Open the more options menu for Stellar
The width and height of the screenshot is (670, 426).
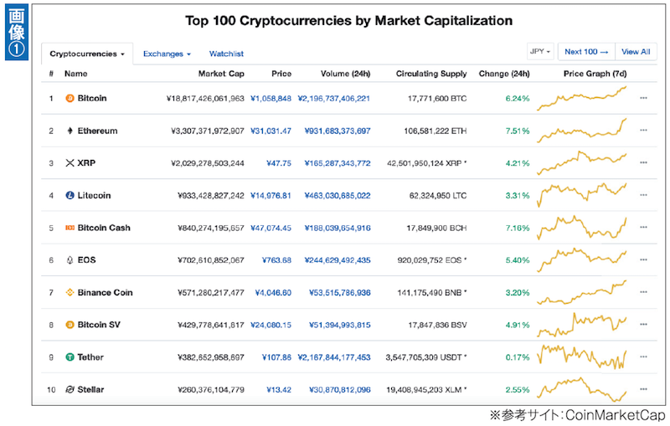[x=643, y=390]
